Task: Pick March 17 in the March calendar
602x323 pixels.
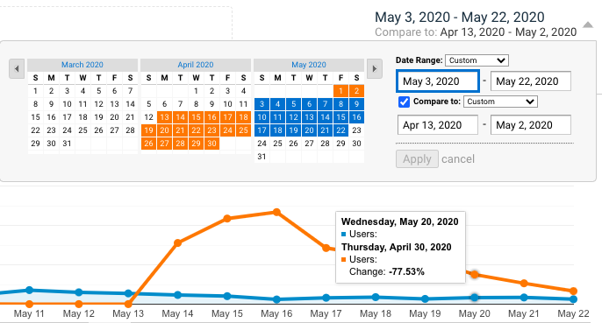Action: [68, 117]
